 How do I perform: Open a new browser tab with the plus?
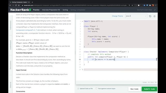coord(32,2)
